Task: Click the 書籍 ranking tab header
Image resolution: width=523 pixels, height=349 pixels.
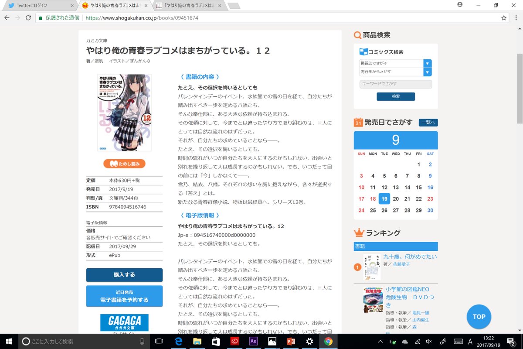Action: 396,246
